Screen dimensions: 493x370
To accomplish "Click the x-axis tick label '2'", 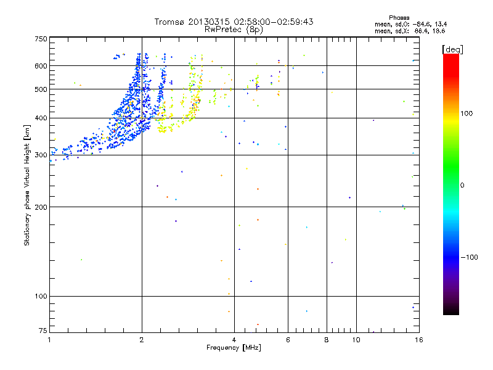I will (x=142, y=340).
